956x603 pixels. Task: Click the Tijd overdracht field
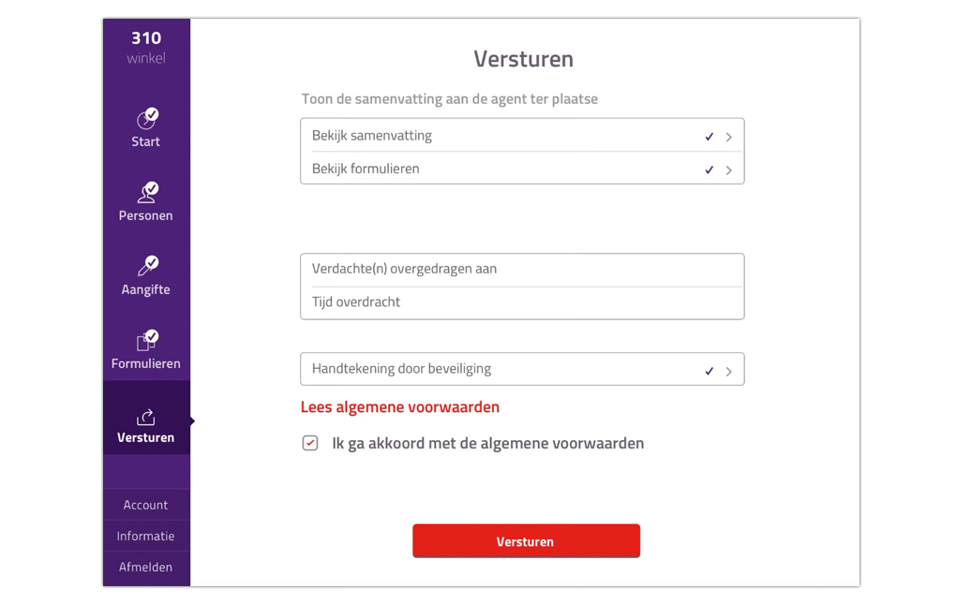pos(522,302)
